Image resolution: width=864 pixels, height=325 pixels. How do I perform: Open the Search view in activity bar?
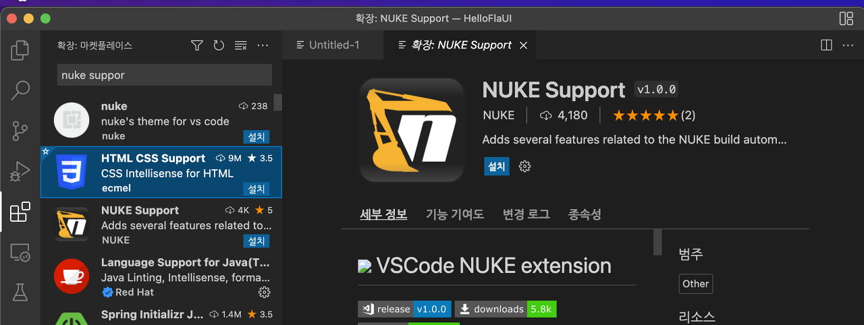click(x=20, y=90)
